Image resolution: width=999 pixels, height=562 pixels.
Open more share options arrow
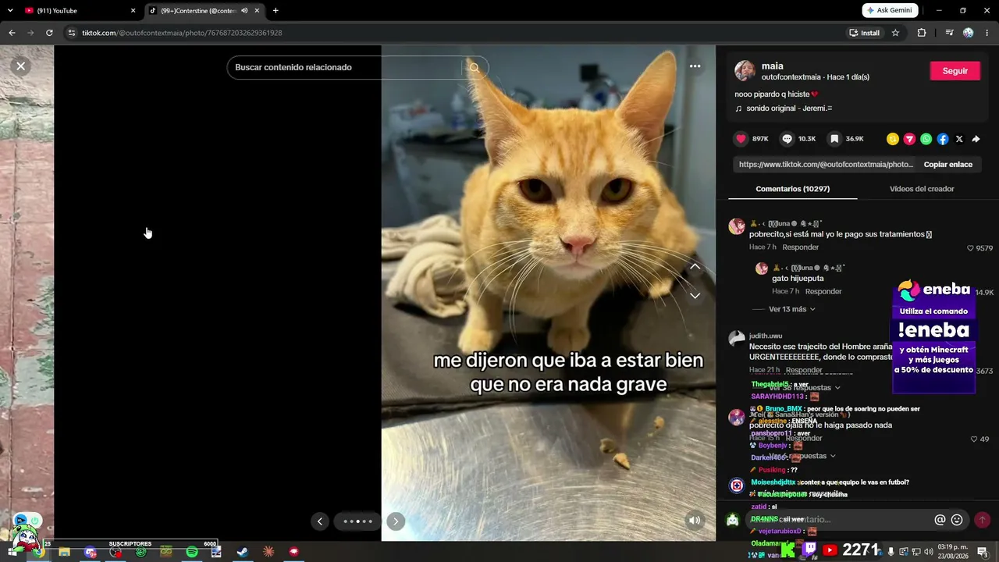(x=976, y=139)
